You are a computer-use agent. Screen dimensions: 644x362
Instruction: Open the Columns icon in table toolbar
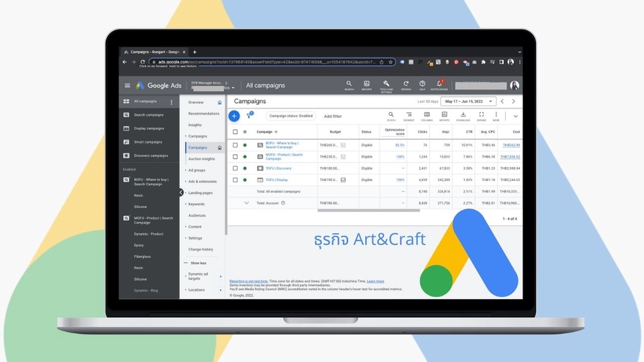[427, 116]
